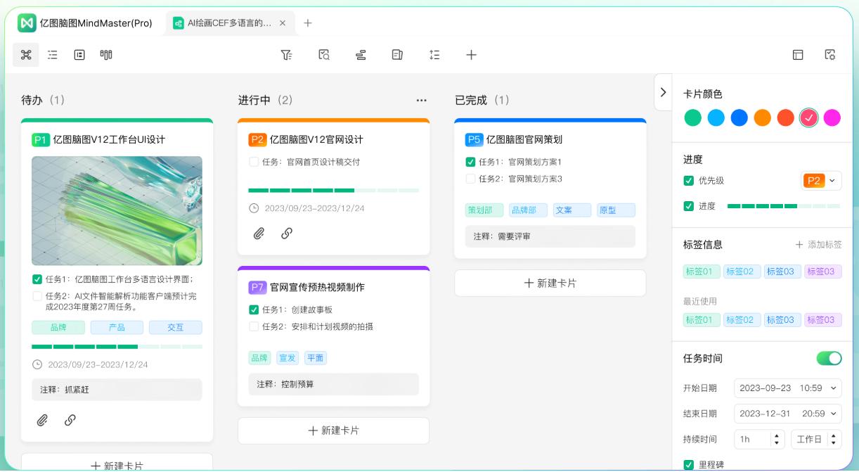Viewport: 859px width, 472px height.
Task: Click 新建卡片 under 已完成 column
Action: tap(550, 283)
